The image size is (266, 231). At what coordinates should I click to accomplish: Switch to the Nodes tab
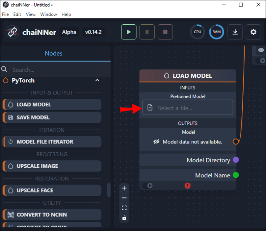coord(54,54)
